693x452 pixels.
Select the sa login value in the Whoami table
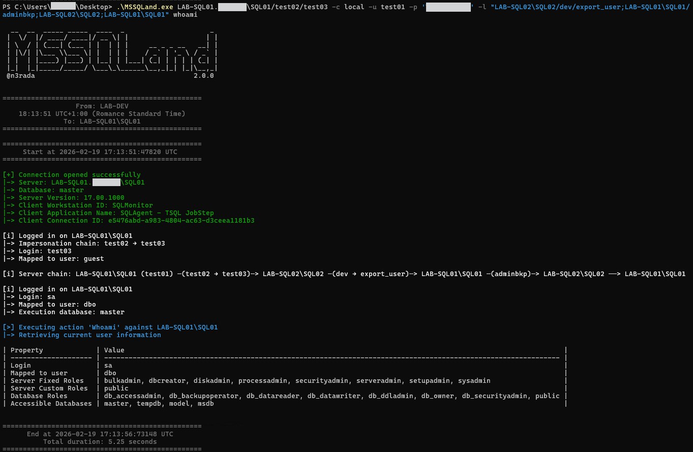(108, 365)
